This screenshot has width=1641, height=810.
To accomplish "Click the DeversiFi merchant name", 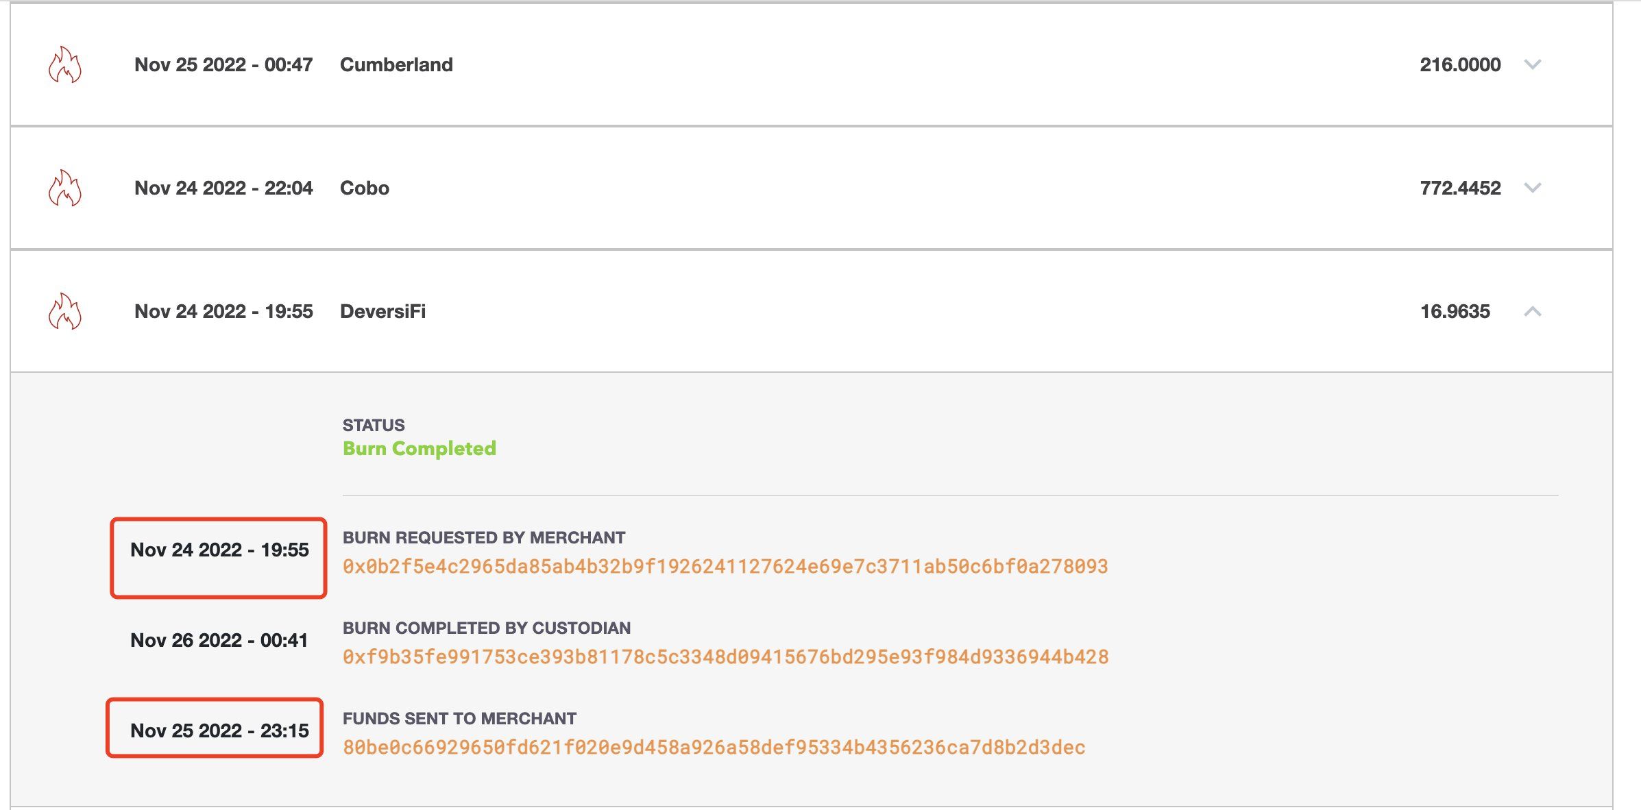I will click(x=382, y=311).
